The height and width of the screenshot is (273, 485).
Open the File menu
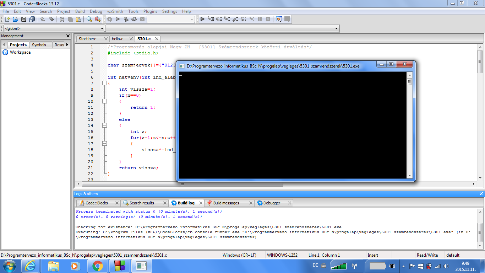click(6, 11)
